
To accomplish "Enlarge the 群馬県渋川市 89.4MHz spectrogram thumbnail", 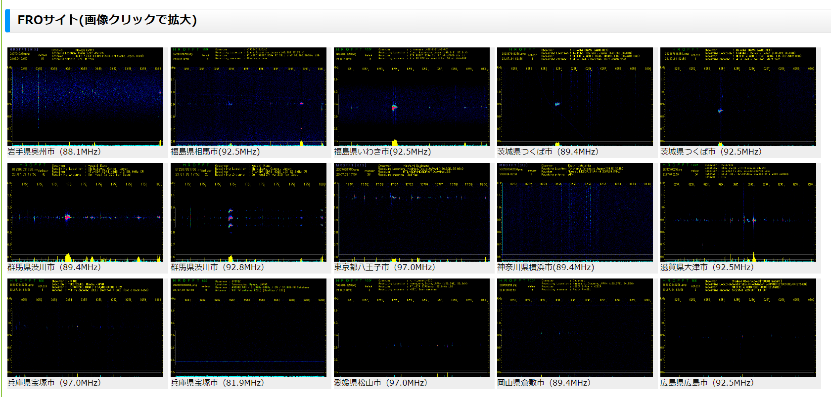I will point(85,212).
